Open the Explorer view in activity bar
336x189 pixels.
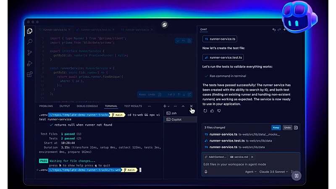[29, 31]
